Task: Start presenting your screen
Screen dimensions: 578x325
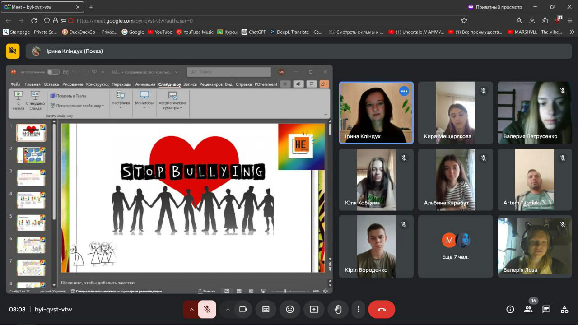Action: pos(314,309)
